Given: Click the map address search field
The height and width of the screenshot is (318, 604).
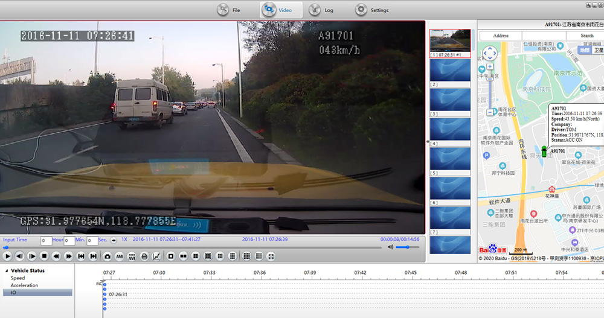Looking at the screenshot, I should [544, 36].
